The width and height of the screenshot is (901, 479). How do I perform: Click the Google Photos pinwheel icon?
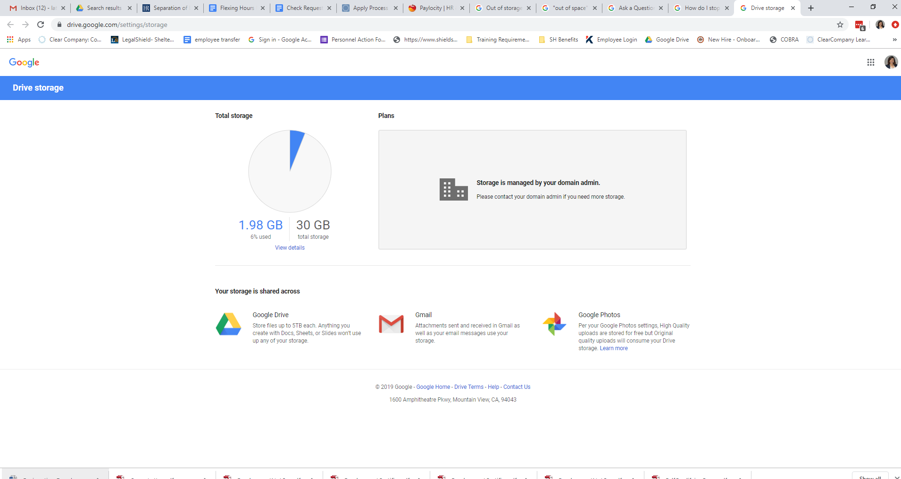point(555,324)
